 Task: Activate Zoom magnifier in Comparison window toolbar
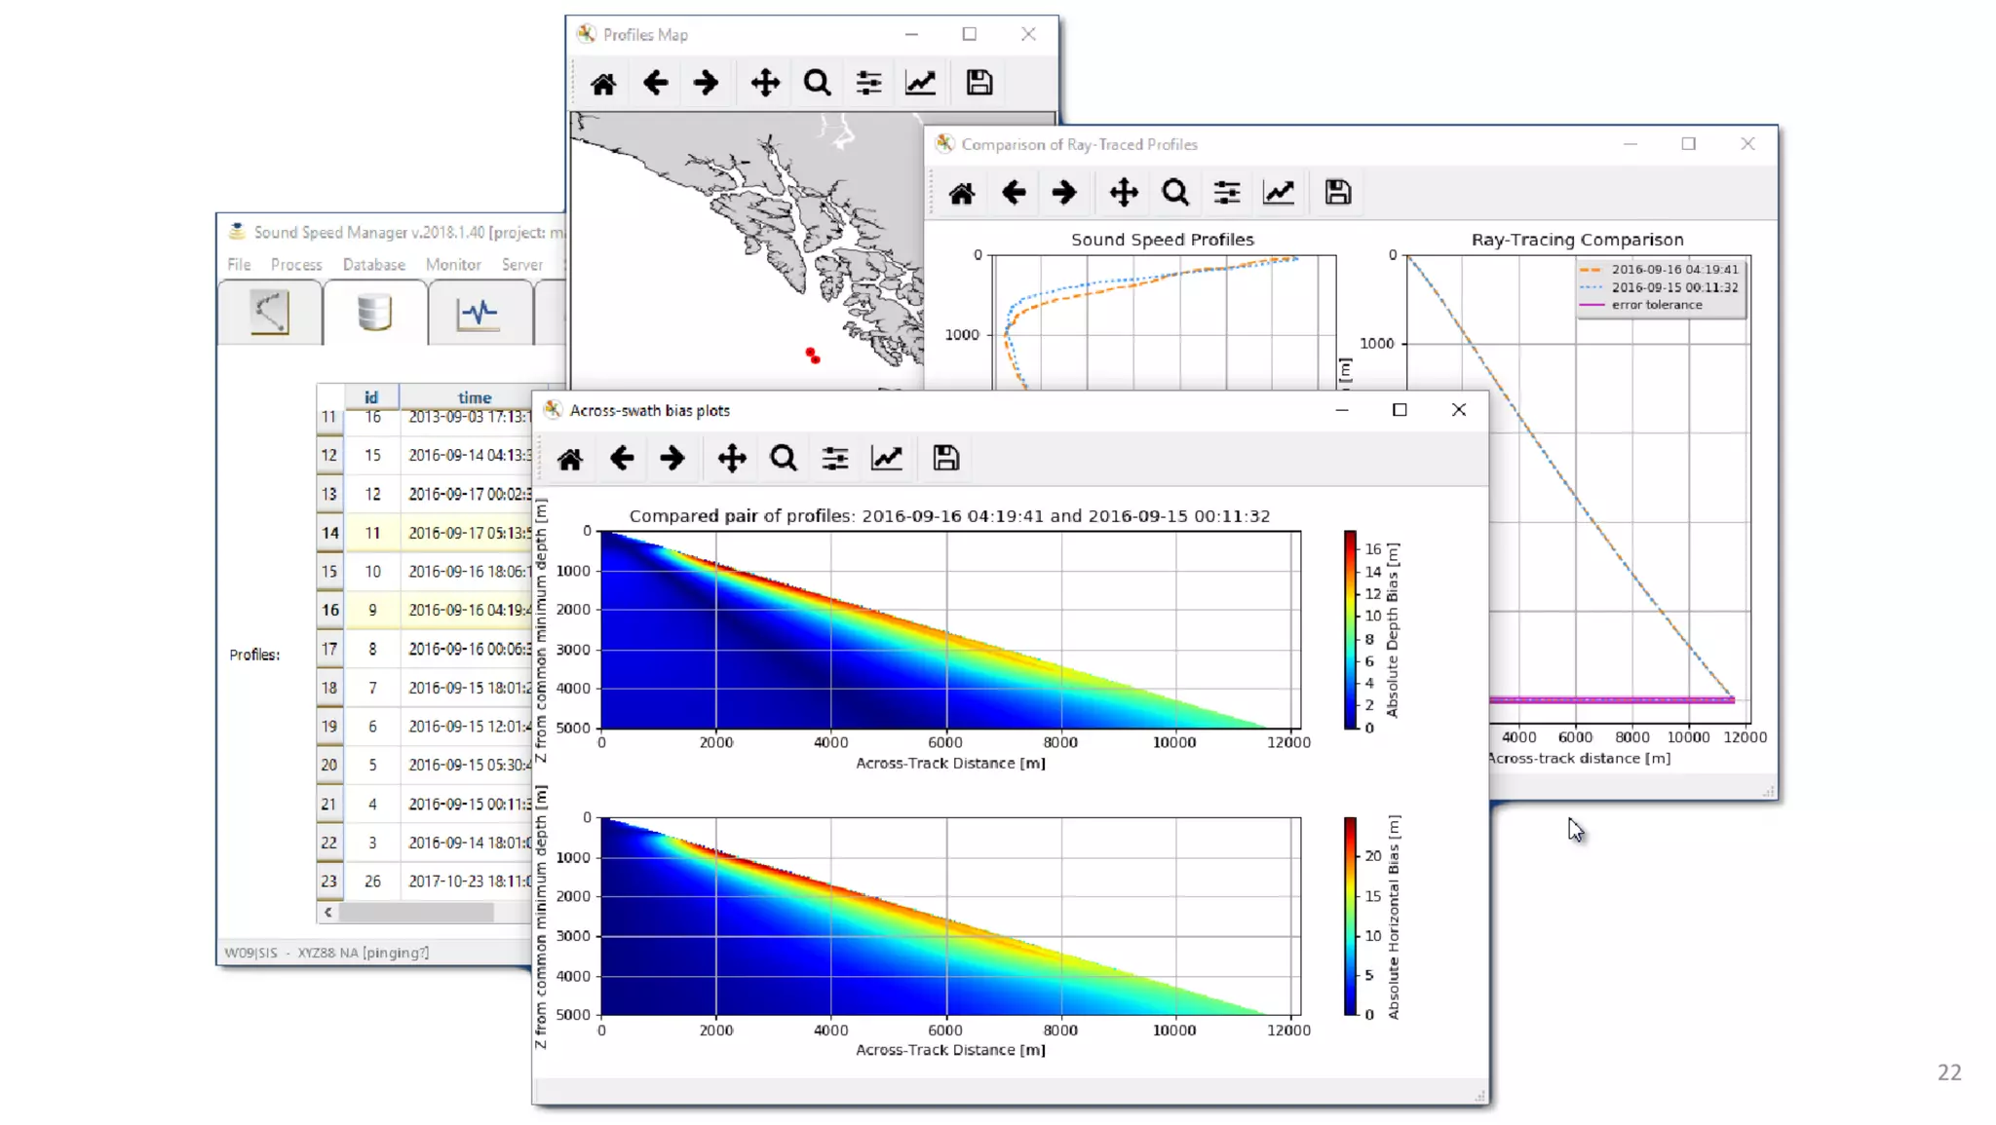coord(1175,193)
